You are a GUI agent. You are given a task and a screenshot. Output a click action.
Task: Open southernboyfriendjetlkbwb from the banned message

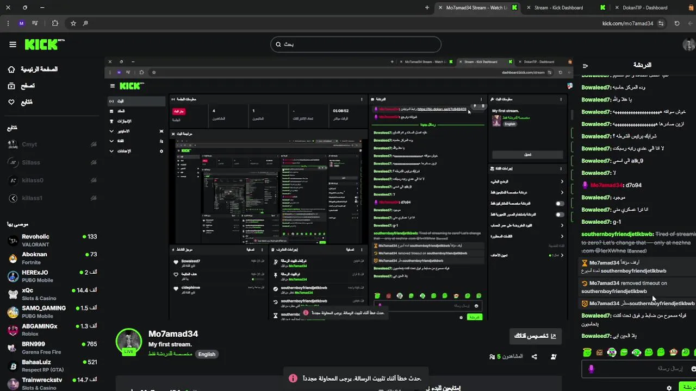pos(617,234)
